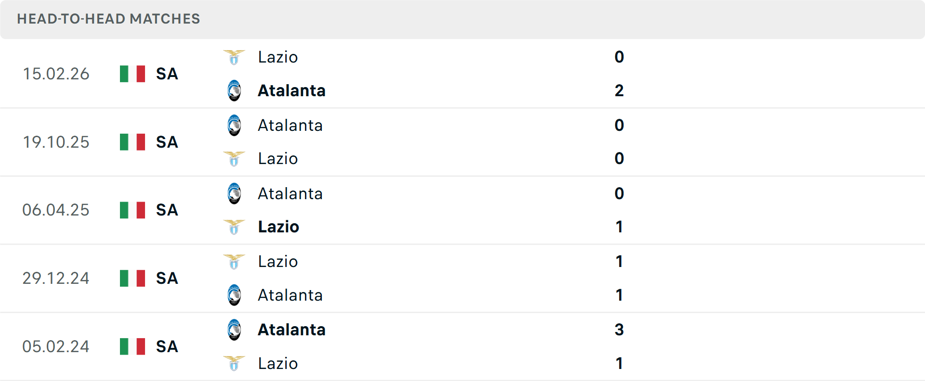
Task: Click the Lazio badge in the 29.12.24 row
Action: point(234,261)
